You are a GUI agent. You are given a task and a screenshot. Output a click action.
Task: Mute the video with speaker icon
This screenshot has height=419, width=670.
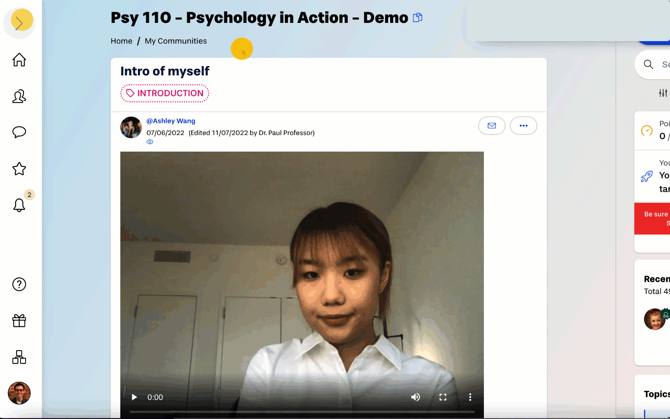coord(416,397)
